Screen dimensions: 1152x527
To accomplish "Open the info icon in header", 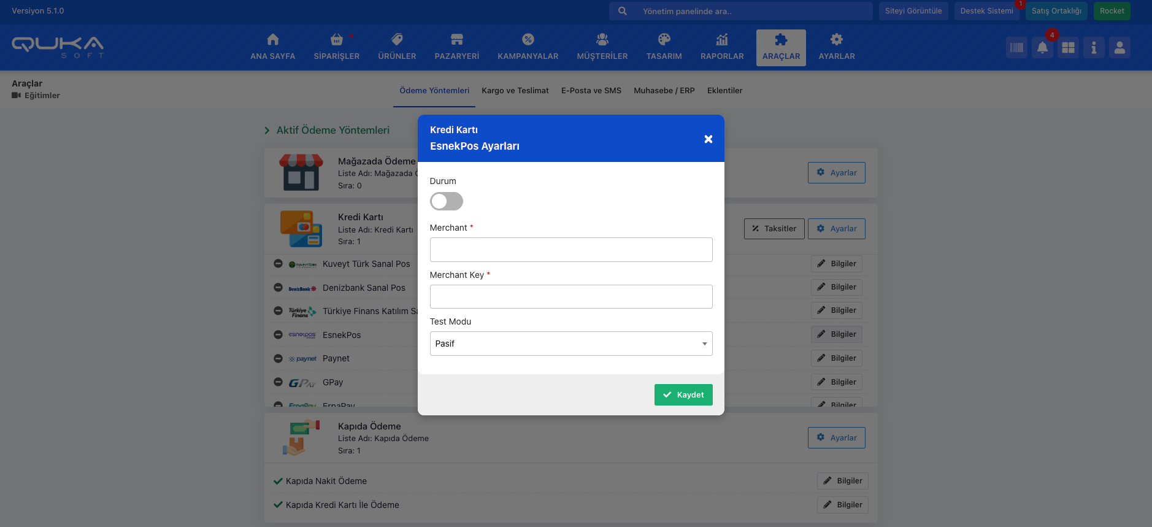I will [x=1094, y=48].
